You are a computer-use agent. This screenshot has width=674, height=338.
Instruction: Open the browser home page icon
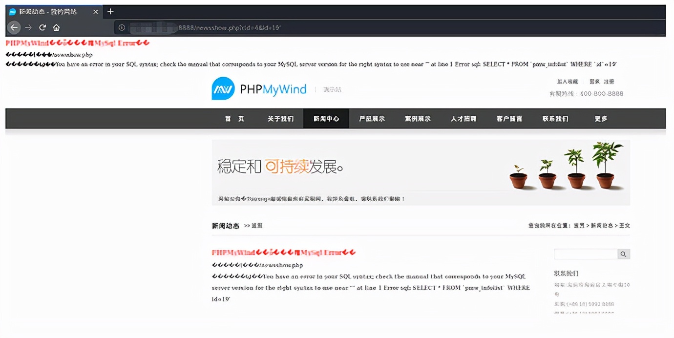coord(56,27)
